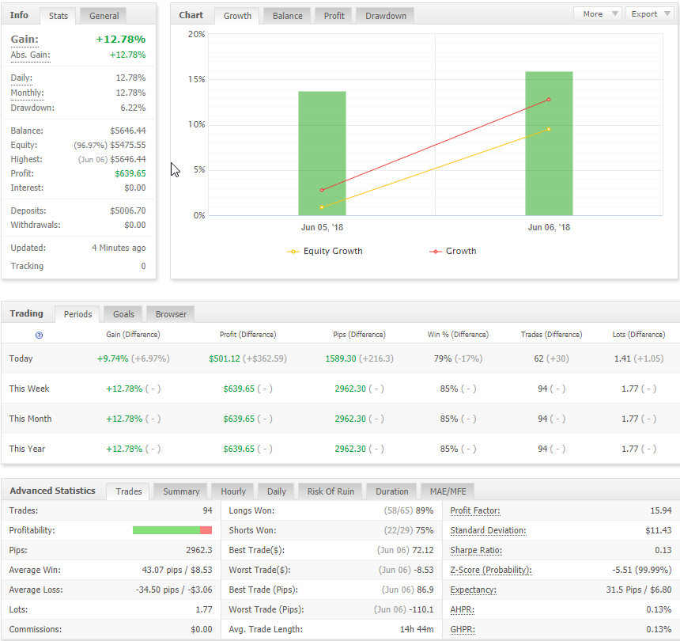
Task: Click the Z-Score (Probability) label
Action: [x=491, y=570]
